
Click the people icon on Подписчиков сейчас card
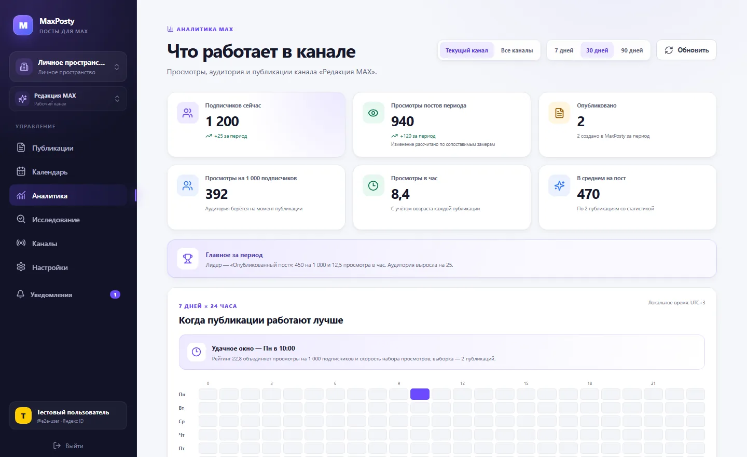[x=188, y=113]
